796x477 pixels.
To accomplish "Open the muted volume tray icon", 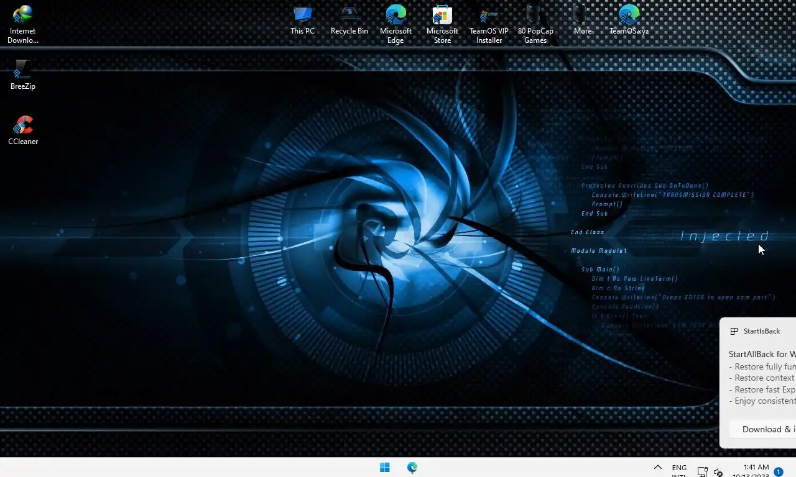I will coord(718,472).
